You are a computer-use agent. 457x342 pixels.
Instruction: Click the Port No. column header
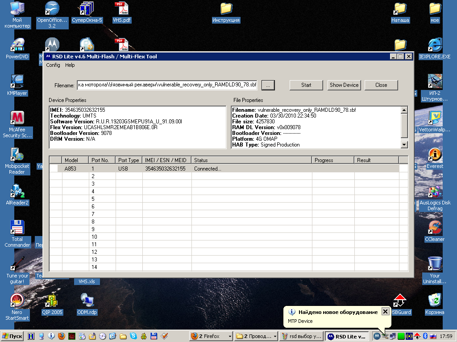(102, 160)
